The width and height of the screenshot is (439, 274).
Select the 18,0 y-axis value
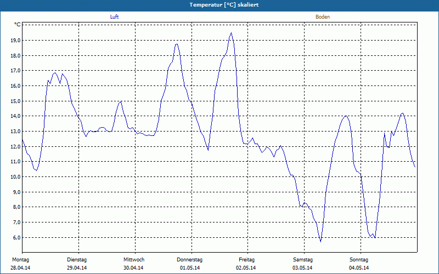pyautogui.click(x=16, y=56)
